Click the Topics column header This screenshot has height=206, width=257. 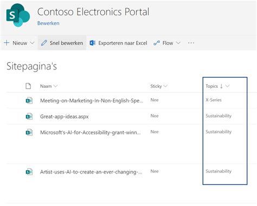[211, 86]
